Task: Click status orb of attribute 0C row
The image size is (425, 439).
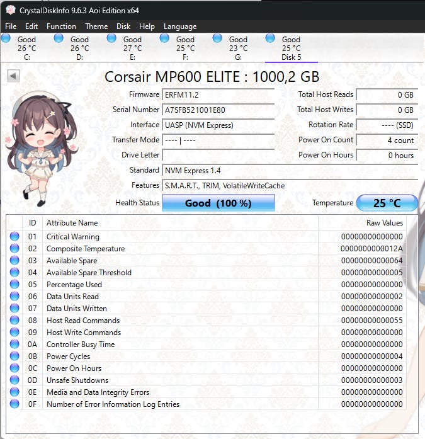Action: coord(14,368)
